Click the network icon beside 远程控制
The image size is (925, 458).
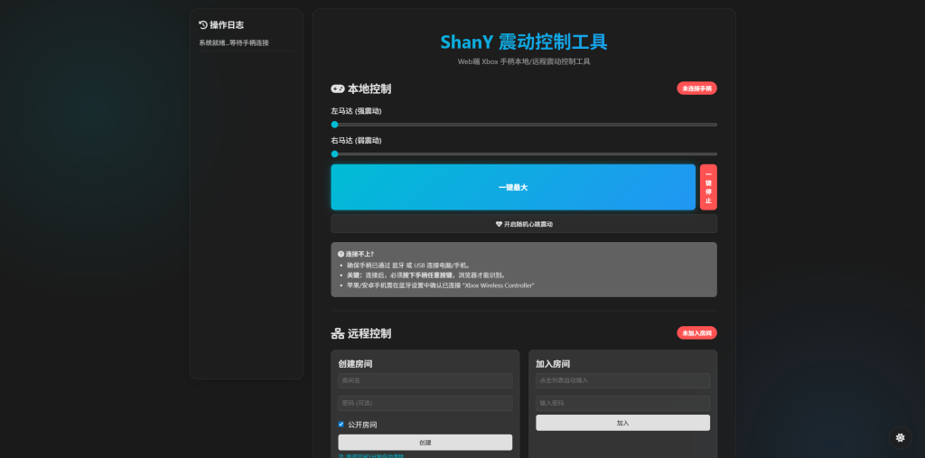(x=337, y=333)
